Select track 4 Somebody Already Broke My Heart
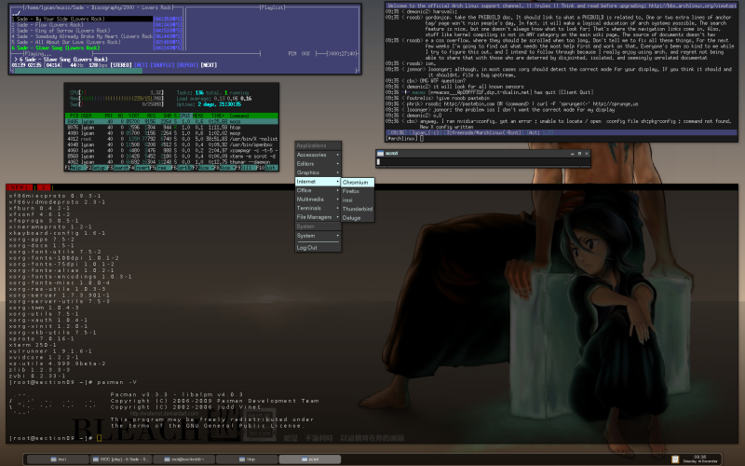 pyautogui.click(x=97, y=36)
